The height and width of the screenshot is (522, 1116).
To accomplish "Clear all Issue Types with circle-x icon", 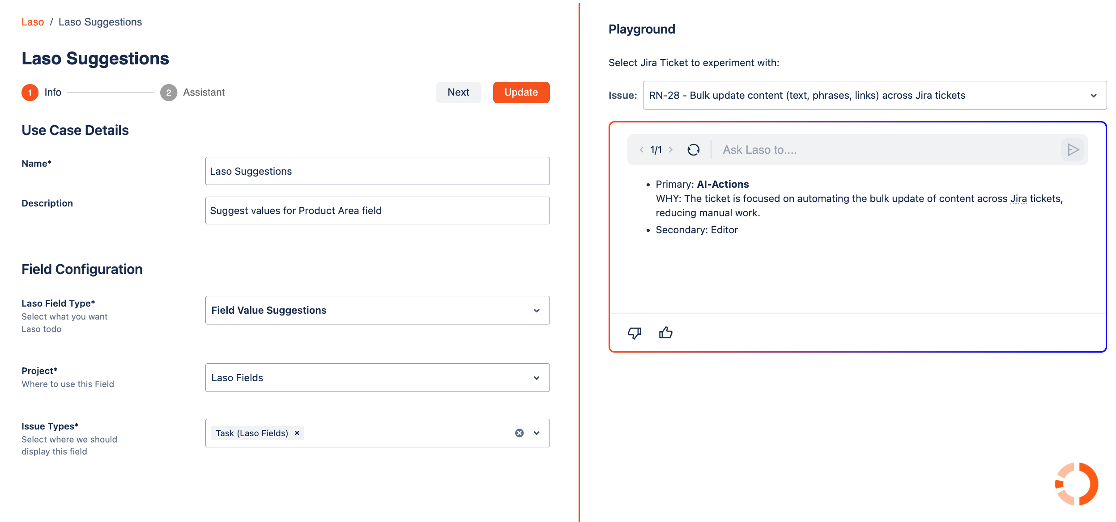I will [519, 433].
